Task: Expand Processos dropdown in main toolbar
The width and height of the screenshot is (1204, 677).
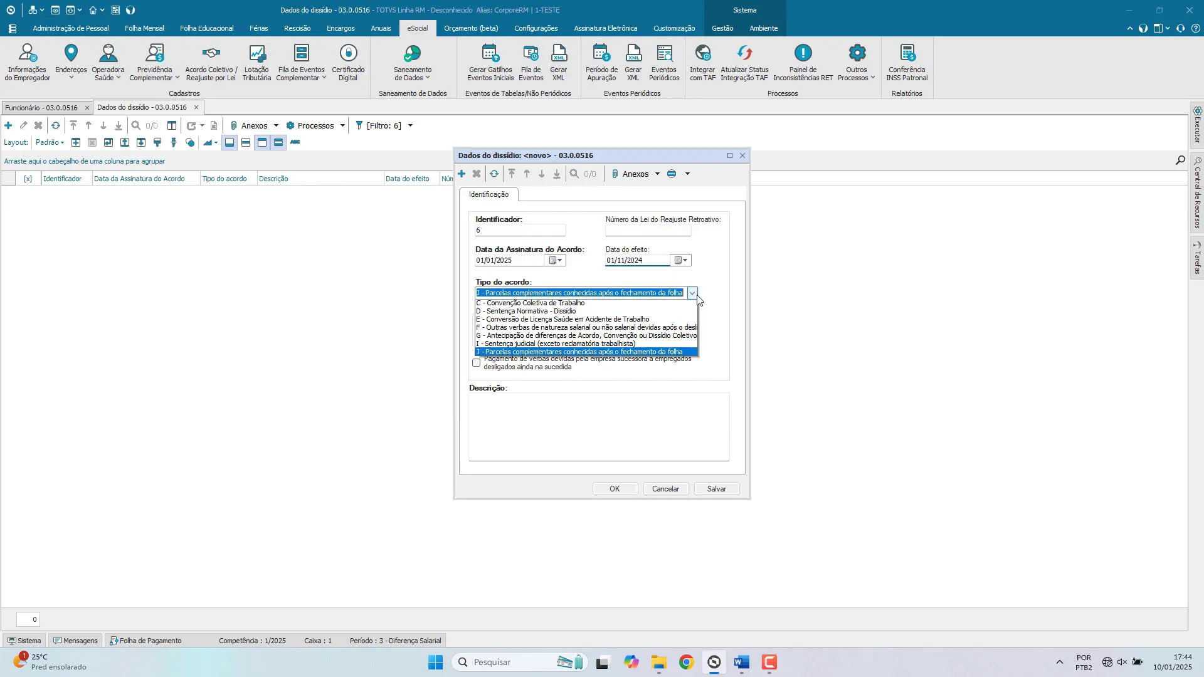Action: click(342, 125)
